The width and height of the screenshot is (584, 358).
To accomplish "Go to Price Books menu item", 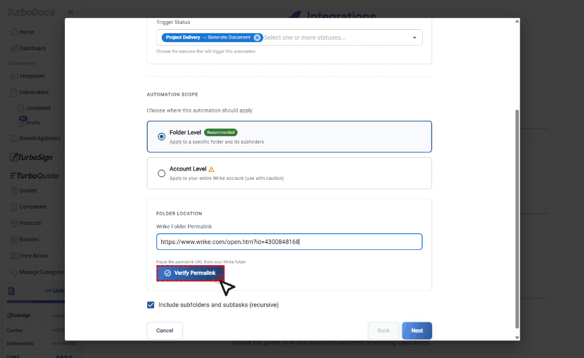I will 33,256.
